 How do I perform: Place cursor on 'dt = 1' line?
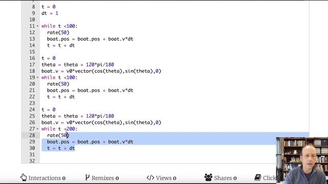50,13
